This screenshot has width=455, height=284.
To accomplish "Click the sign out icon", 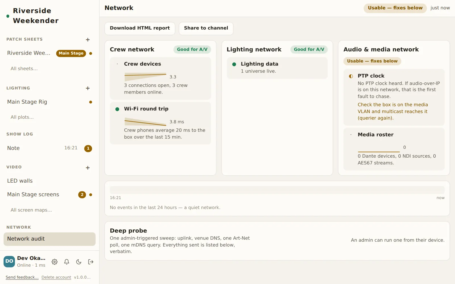I will tap(91, 262).
